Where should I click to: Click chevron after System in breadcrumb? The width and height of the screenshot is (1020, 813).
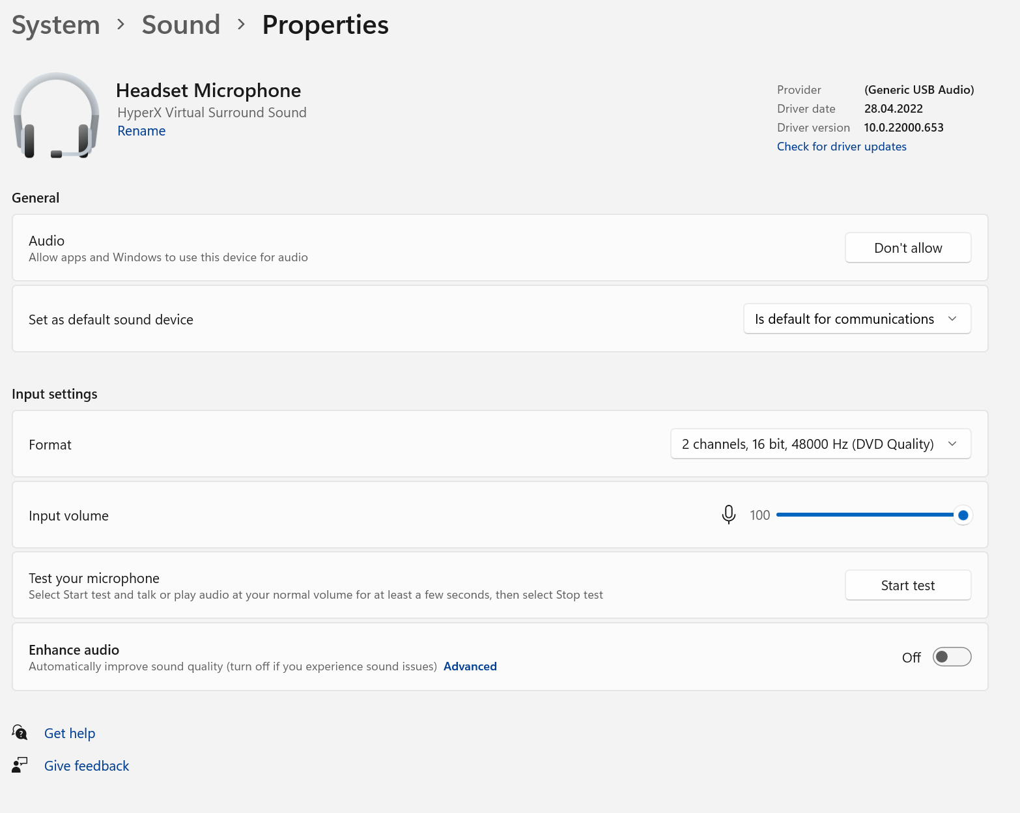[121, 25]
